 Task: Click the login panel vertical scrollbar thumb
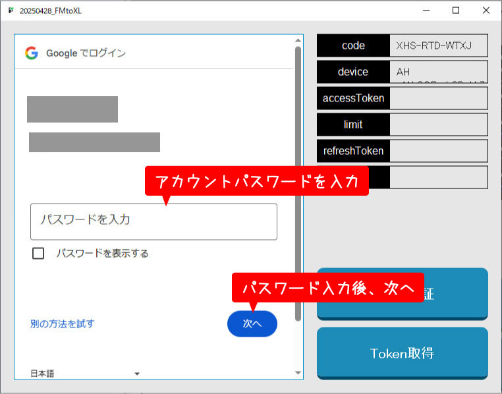tap(298, 183)
